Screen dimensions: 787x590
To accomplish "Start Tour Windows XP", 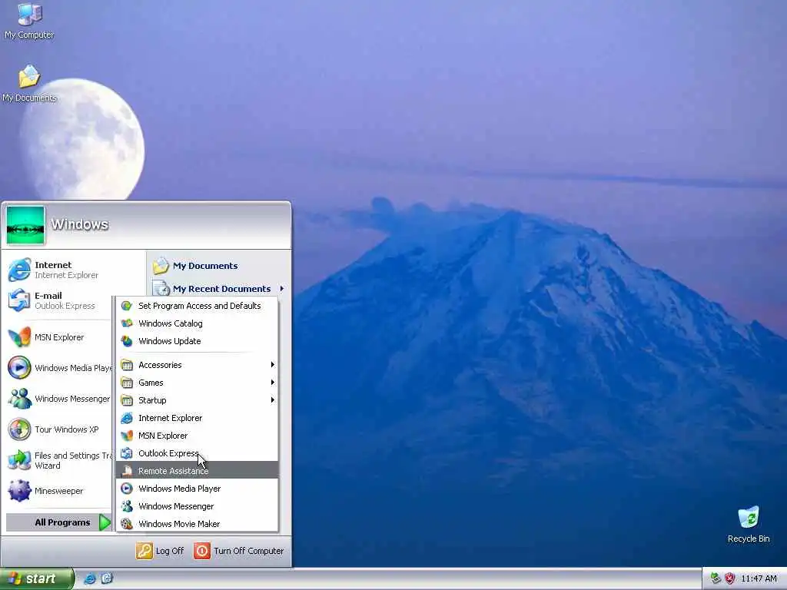I will (x=58, y=429).
